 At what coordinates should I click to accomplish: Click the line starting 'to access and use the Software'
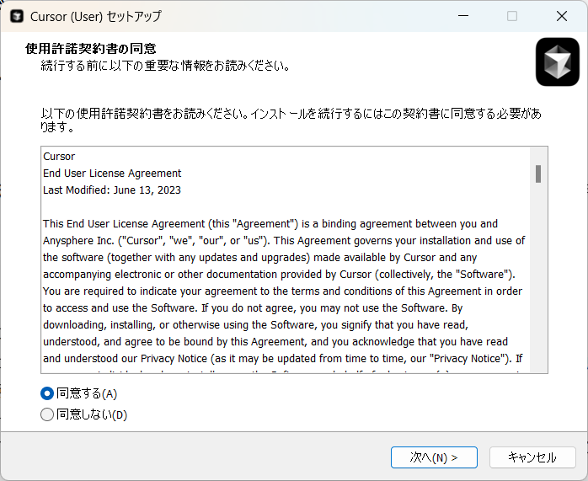(253, 308)
